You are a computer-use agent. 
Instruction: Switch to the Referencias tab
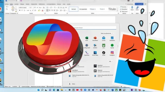click(42, 4)
